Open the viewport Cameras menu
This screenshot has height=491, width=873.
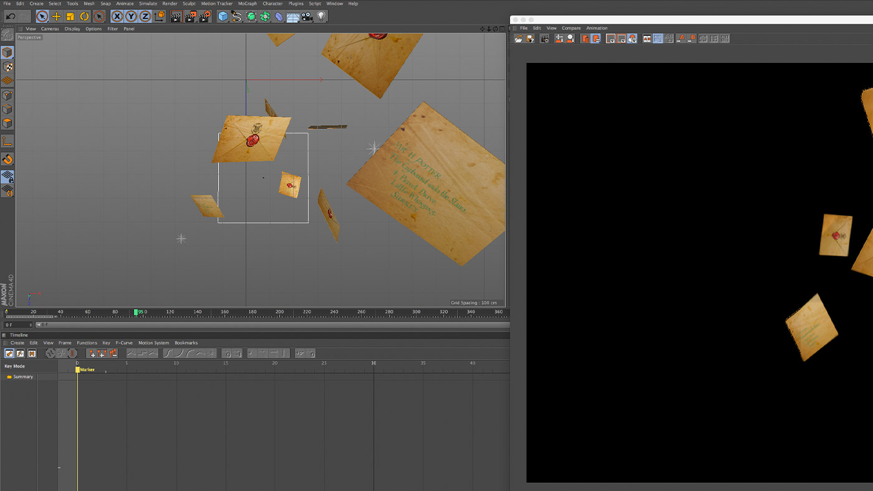(50, 29)
